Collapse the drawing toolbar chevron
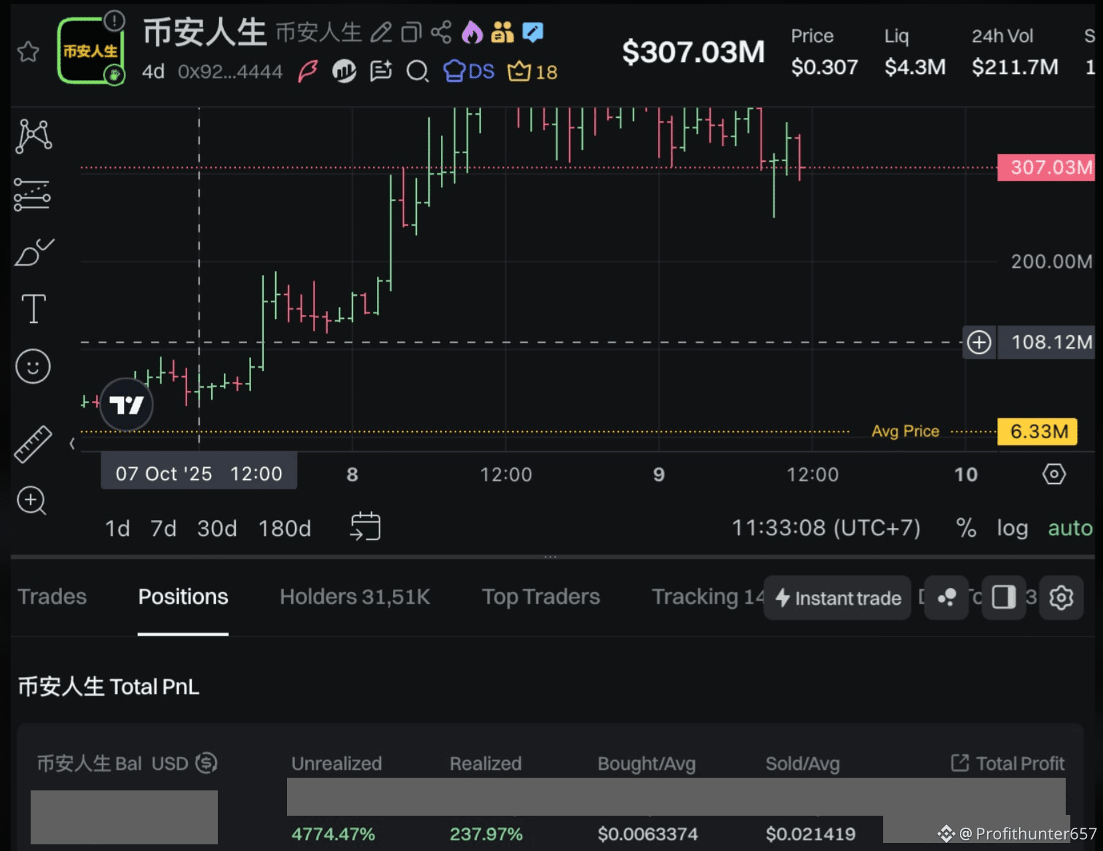Screen dimensions: 1103x851 click(x=72, y=443)
